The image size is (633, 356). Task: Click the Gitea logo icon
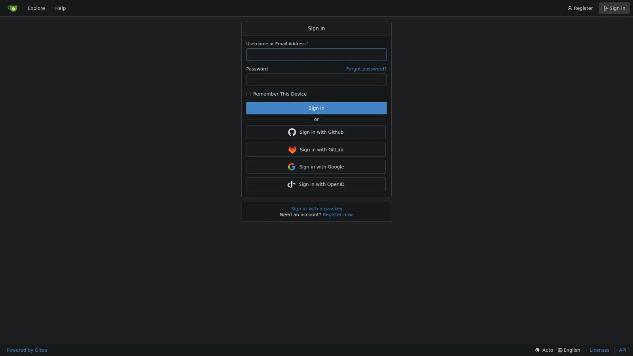12,8
